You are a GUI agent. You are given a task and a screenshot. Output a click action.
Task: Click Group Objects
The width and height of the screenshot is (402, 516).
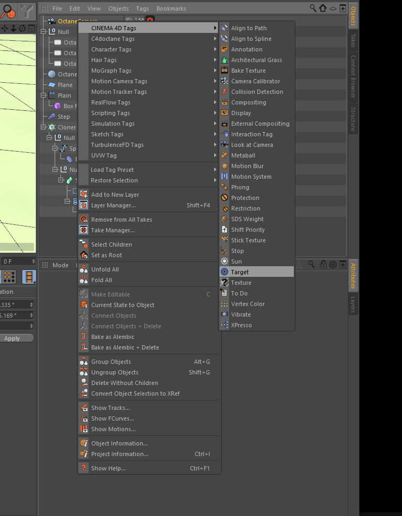(x=148, y=362)
